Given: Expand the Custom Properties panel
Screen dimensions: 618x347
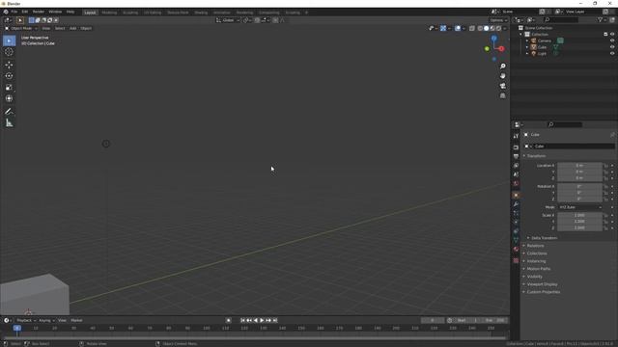Looking at the screenshot, I should 543,292.
